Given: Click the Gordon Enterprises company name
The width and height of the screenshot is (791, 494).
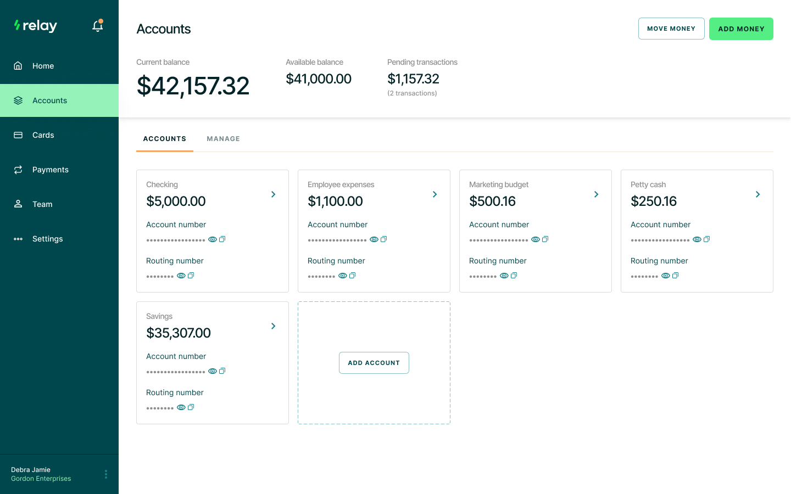Looking at the screenshot, I should [41, 479].
